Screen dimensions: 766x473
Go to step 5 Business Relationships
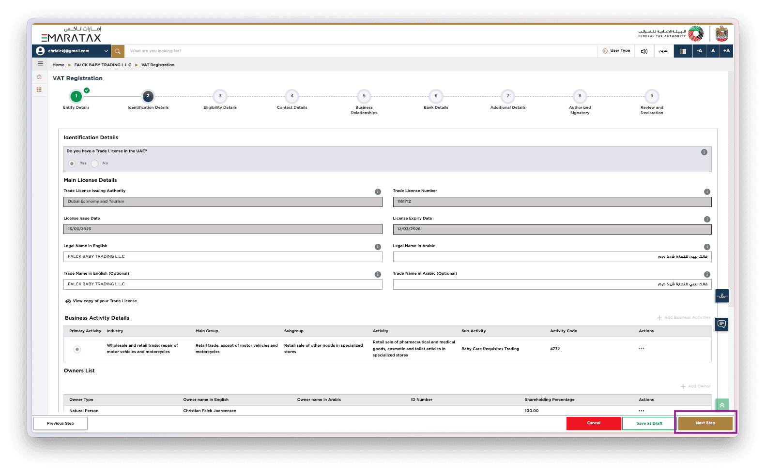(x=364, y=96)
